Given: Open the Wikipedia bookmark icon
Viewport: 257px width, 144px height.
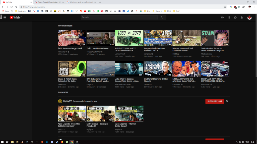Looking at the screenshot, I should click(x=111, y=11).
